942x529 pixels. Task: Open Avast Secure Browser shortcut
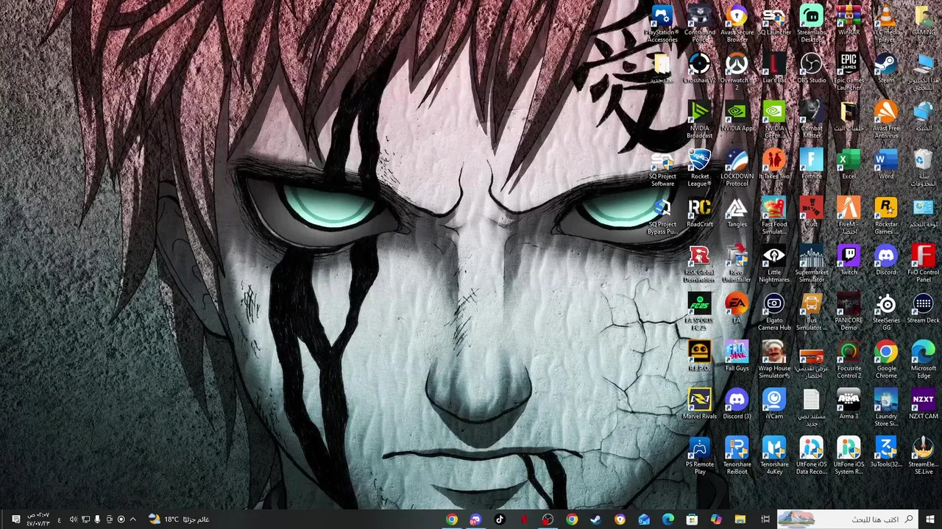click(737, 24)
